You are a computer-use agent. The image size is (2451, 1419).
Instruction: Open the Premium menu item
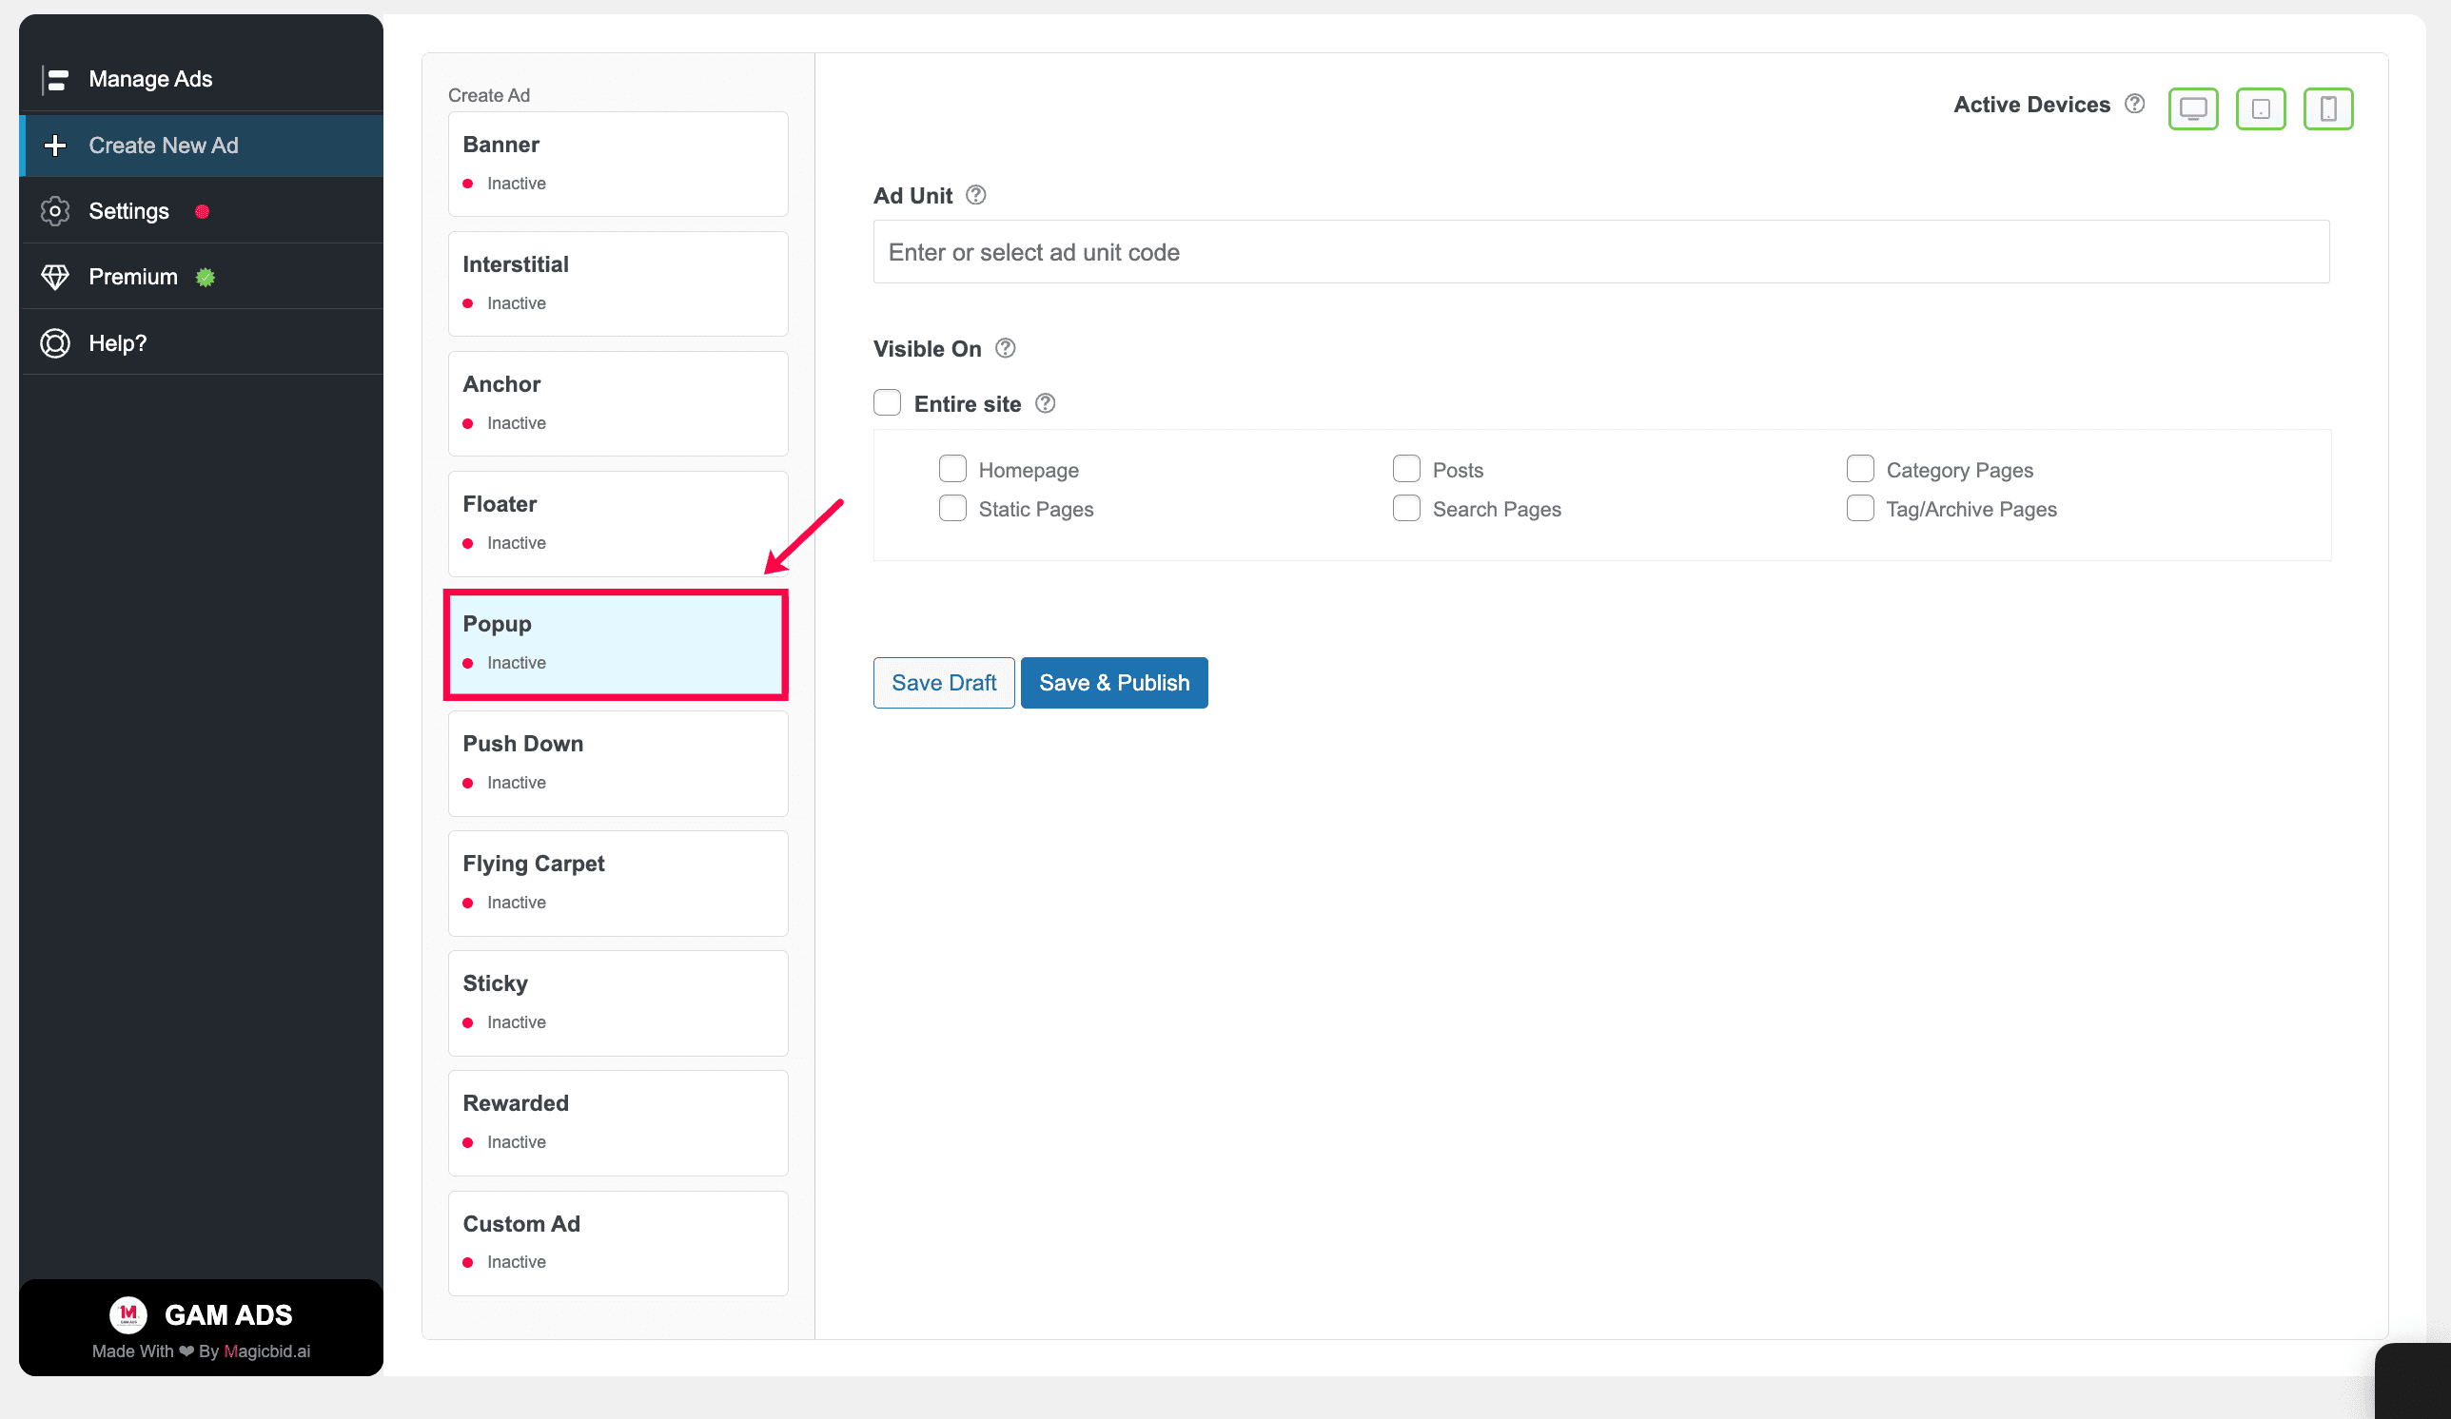[x=202, y=277]
